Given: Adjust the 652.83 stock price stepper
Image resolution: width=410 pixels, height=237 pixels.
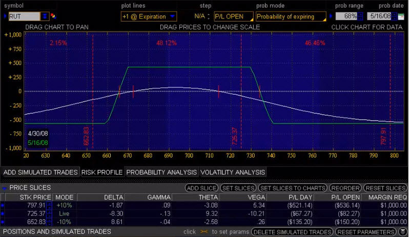Looking at the screenshot, I should [49, 222].
